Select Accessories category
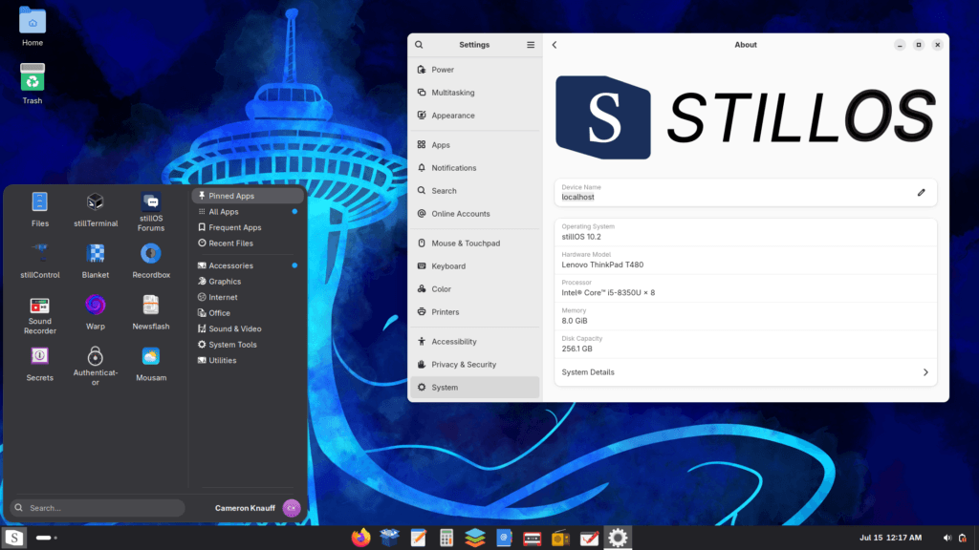This screenshot has width=979, height=550. pyautogui.click(x=248, y=265)
